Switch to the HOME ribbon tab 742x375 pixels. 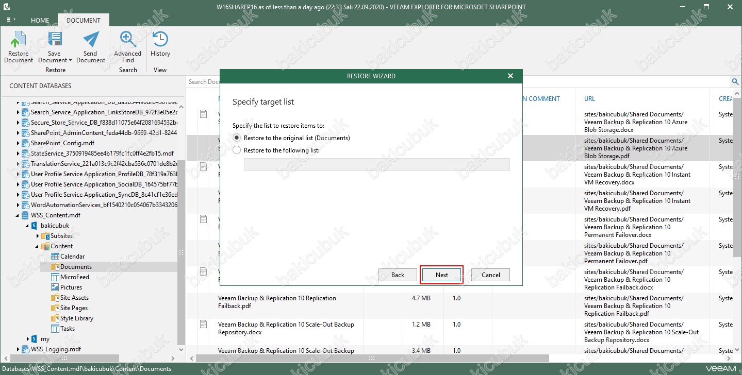40,21
